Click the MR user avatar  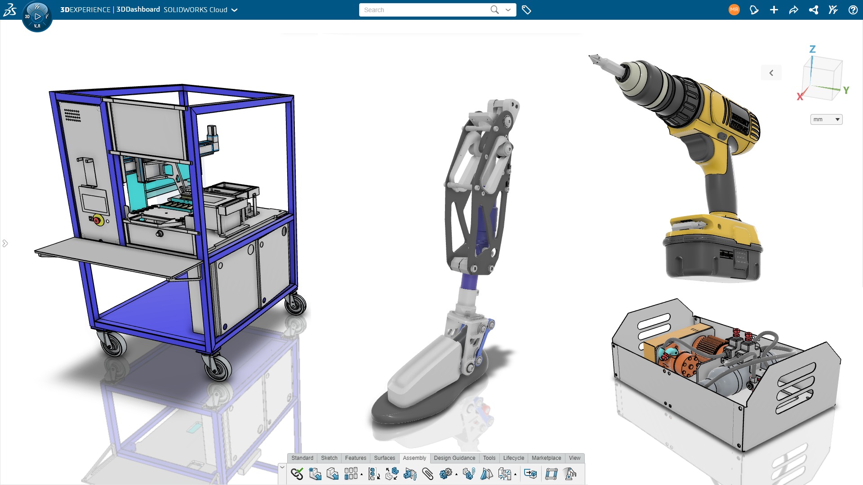(734, 9)
